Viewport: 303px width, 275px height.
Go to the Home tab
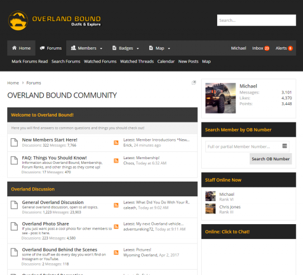pyautogui.click(x=21, y=48)
